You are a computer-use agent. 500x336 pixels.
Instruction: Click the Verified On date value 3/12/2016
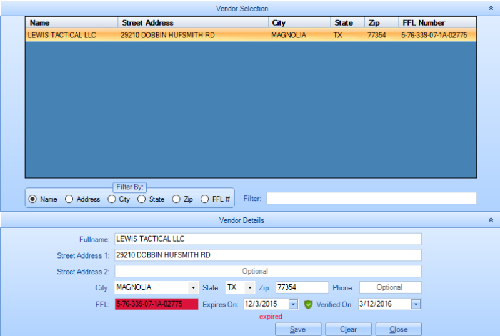376,304
